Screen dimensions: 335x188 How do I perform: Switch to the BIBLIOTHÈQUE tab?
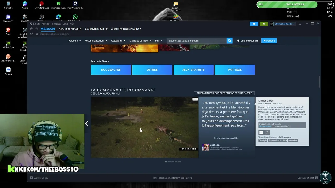click(70, 29)
